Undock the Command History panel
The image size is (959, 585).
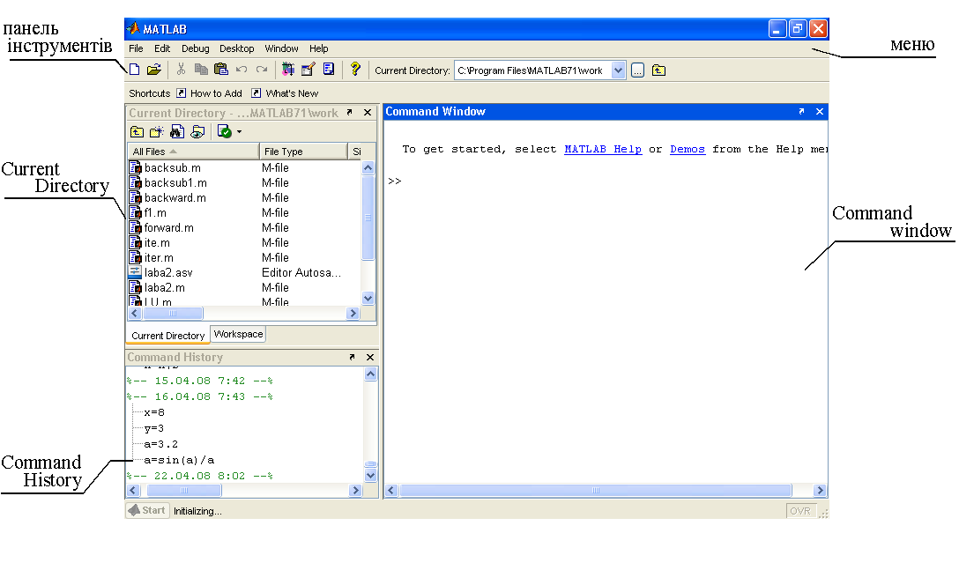tap(352, 357)
